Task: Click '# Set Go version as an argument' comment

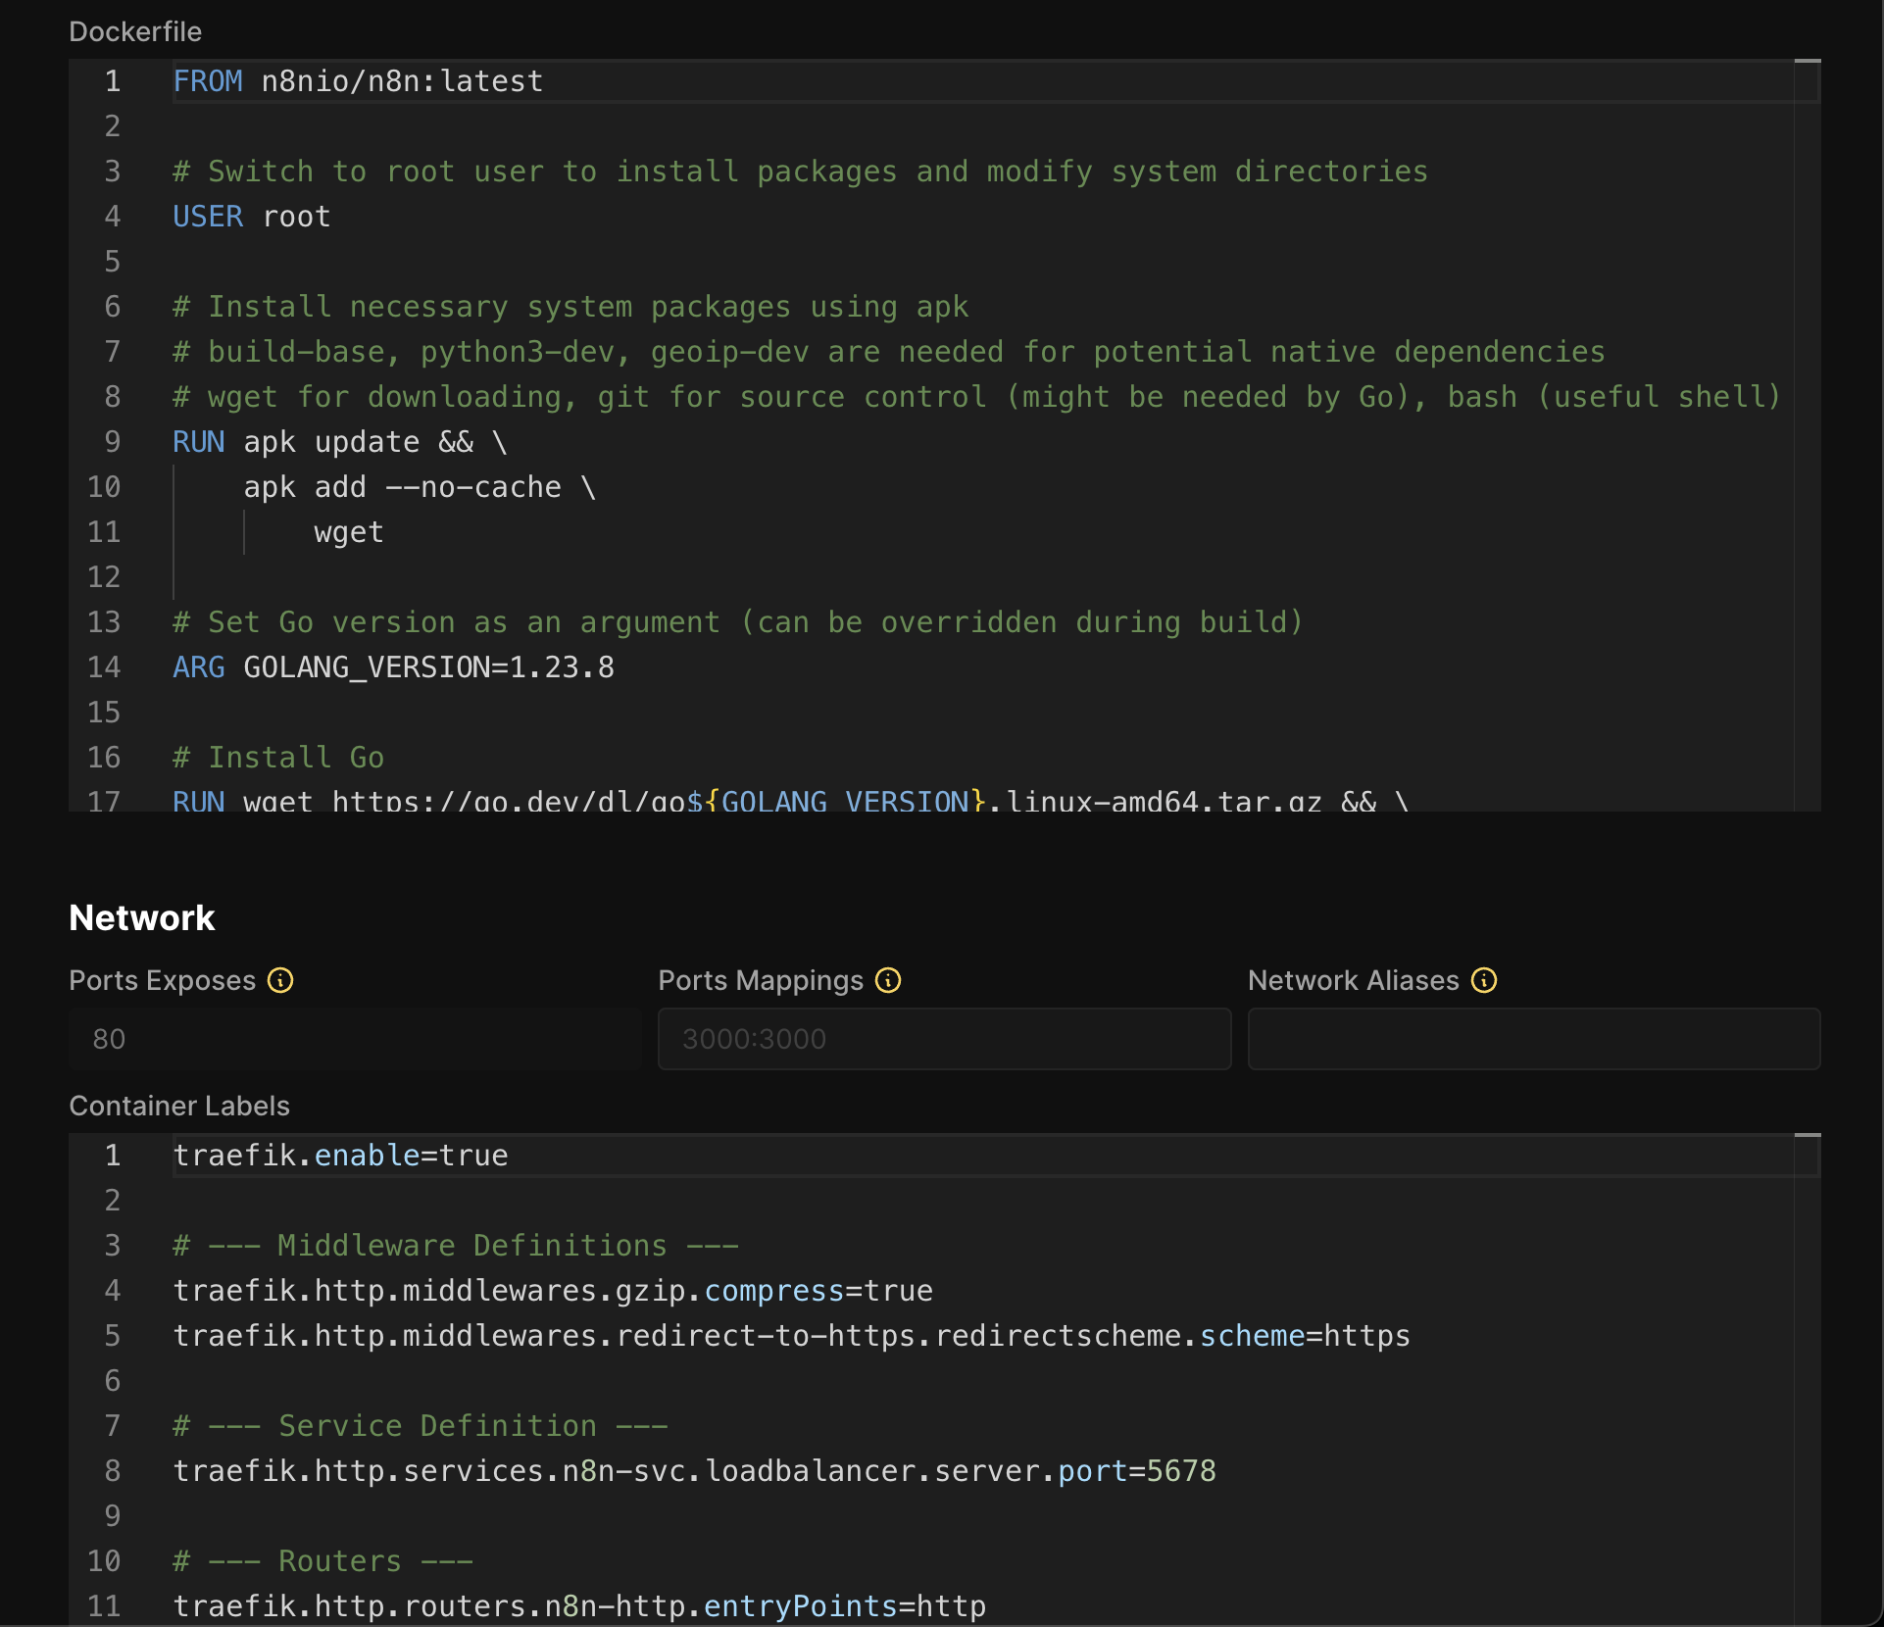Action: pyautogui.click(x=738, y=622)
